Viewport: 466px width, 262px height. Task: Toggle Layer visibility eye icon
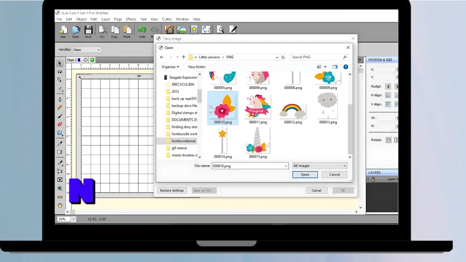point(369,179)
